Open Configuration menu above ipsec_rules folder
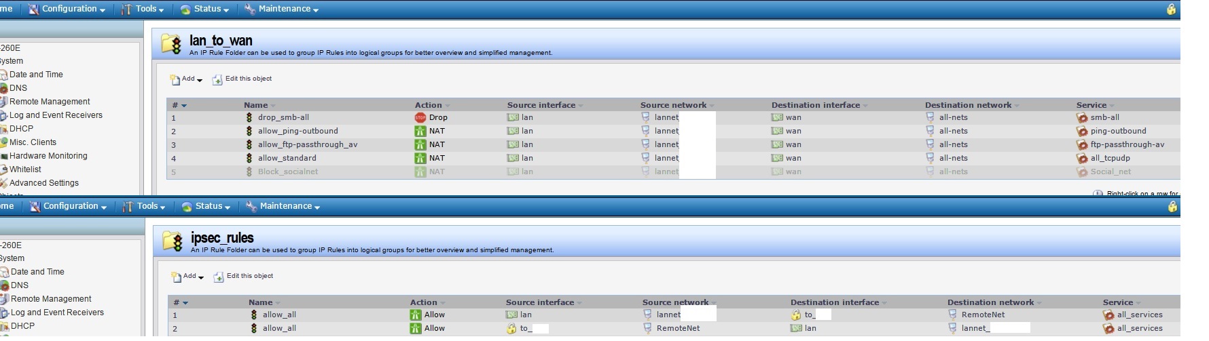 click(x=68, y=206)
